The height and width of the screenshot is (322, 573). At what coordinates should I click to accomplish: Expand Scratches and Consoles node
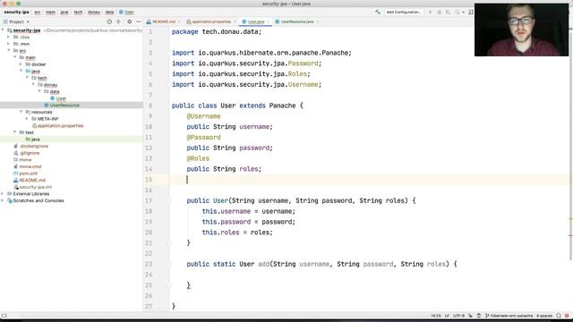3,200
